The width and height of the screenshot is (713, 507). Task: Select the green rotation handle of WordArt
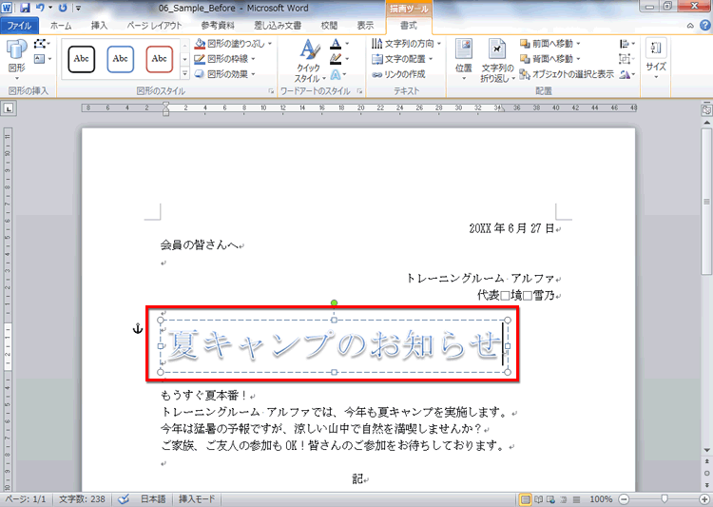coord(335,303)
